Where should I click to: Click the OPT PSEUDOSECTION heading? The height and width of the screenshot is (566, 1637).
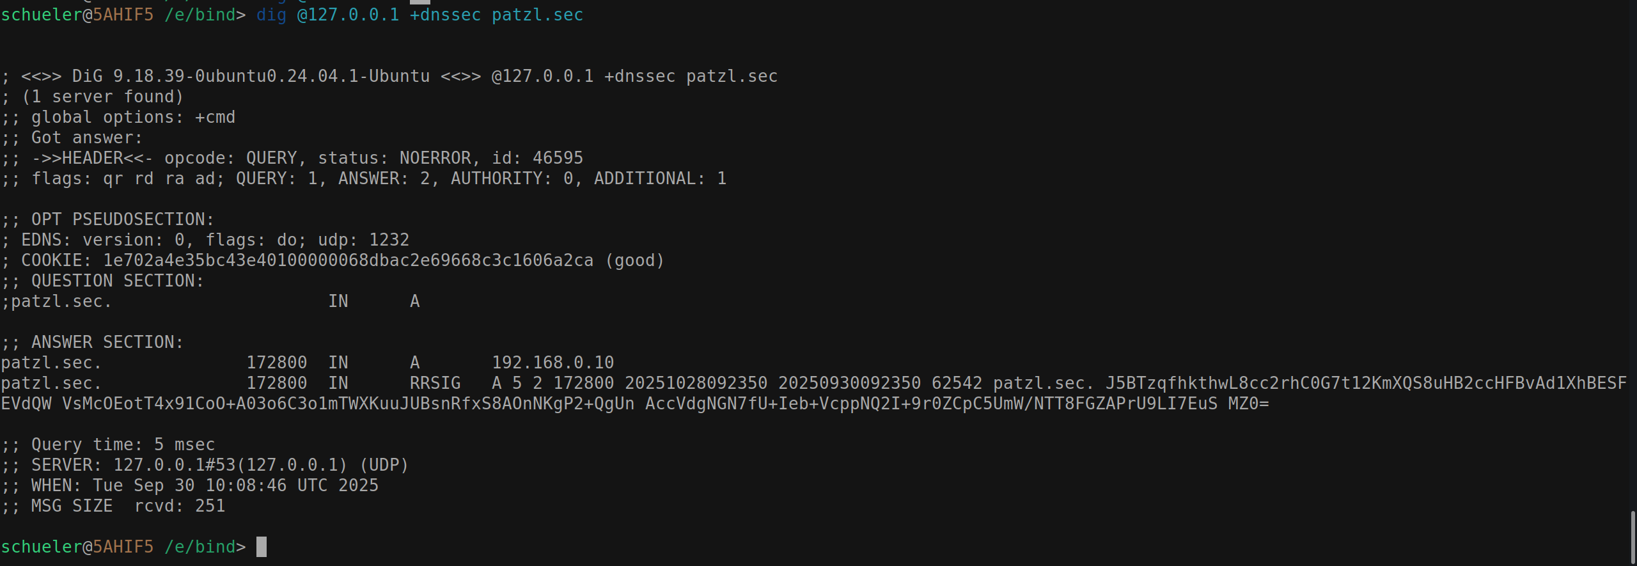(x=121, y=219)
